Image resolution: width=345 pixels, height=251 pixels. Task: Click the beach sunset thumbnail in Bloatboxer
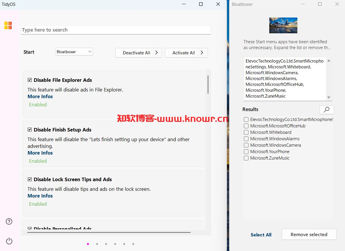(x=283, y=25)
